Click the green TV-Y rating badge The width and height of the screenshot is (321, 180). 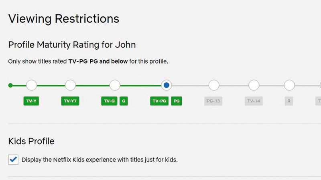tap(31, 101)
